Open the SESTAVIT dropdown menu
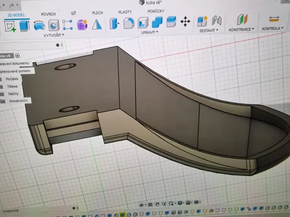Viewport: 290px width, 217px height. pos(208,30)
